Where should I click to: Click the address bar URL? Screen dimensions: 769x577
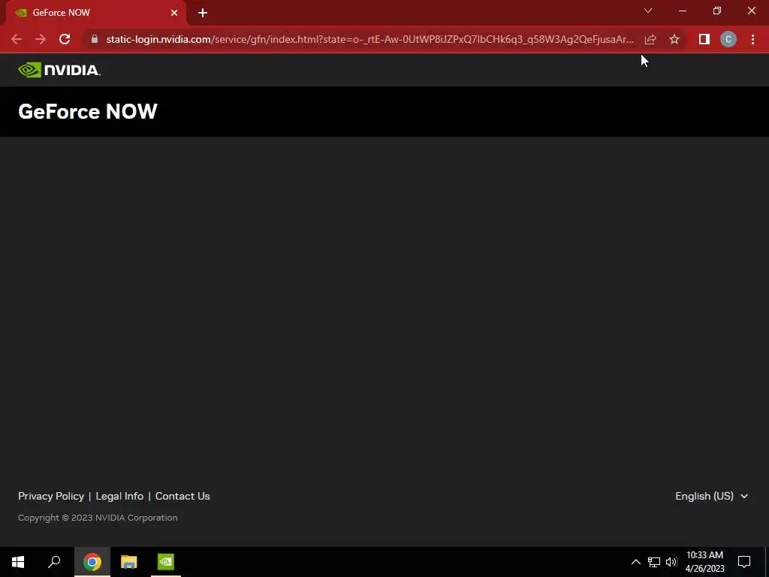tap(369, 39)
